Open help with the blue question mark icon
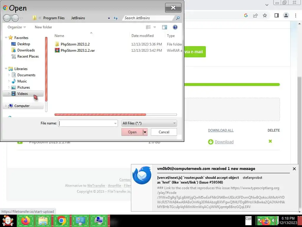The image size is (302, 227). [x=175, y=27]
